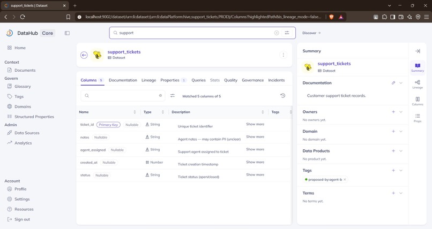Show more for agent_assigned description
Image resolution: width=432 pixels, height=229 pixels.
tap(255, 150)
